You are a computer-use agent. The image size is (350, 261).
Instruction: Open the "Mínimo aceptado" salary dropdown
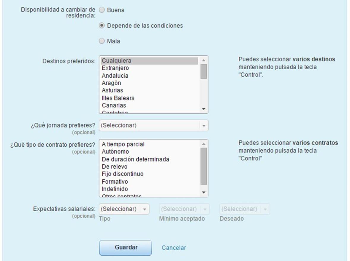pos(184,209)
